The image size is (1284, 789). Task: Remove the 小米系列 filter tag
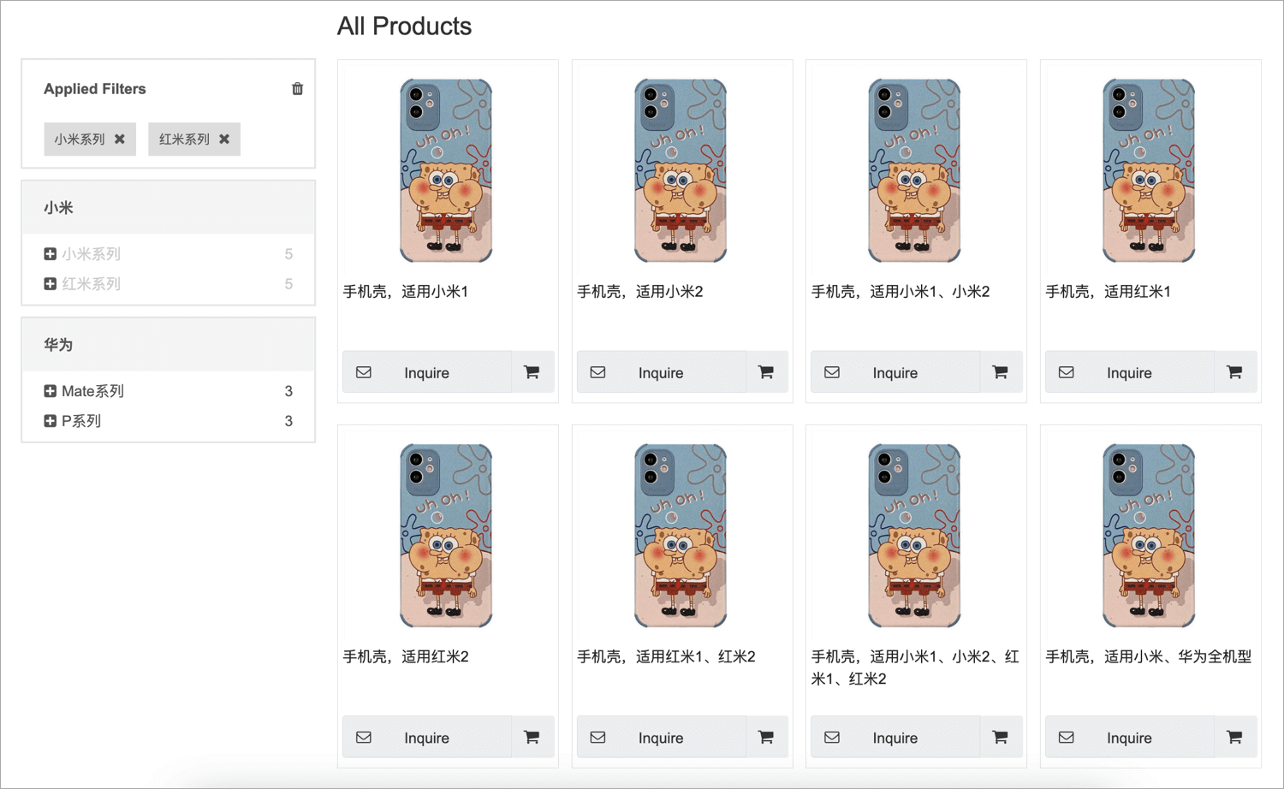[120, 139]
